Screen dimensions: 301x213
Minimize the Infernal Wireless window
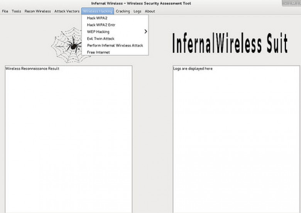click(286, 3)
